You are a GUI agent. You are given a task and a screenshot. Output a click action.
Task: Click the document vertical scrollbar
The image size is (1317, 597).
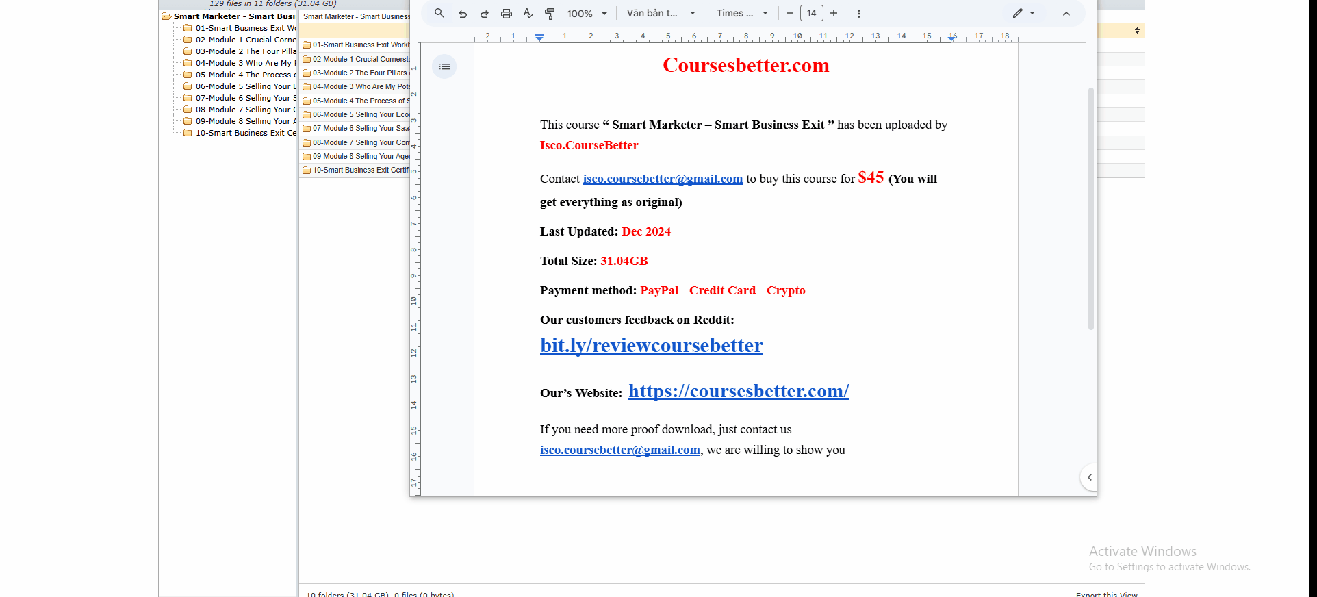1090,208
